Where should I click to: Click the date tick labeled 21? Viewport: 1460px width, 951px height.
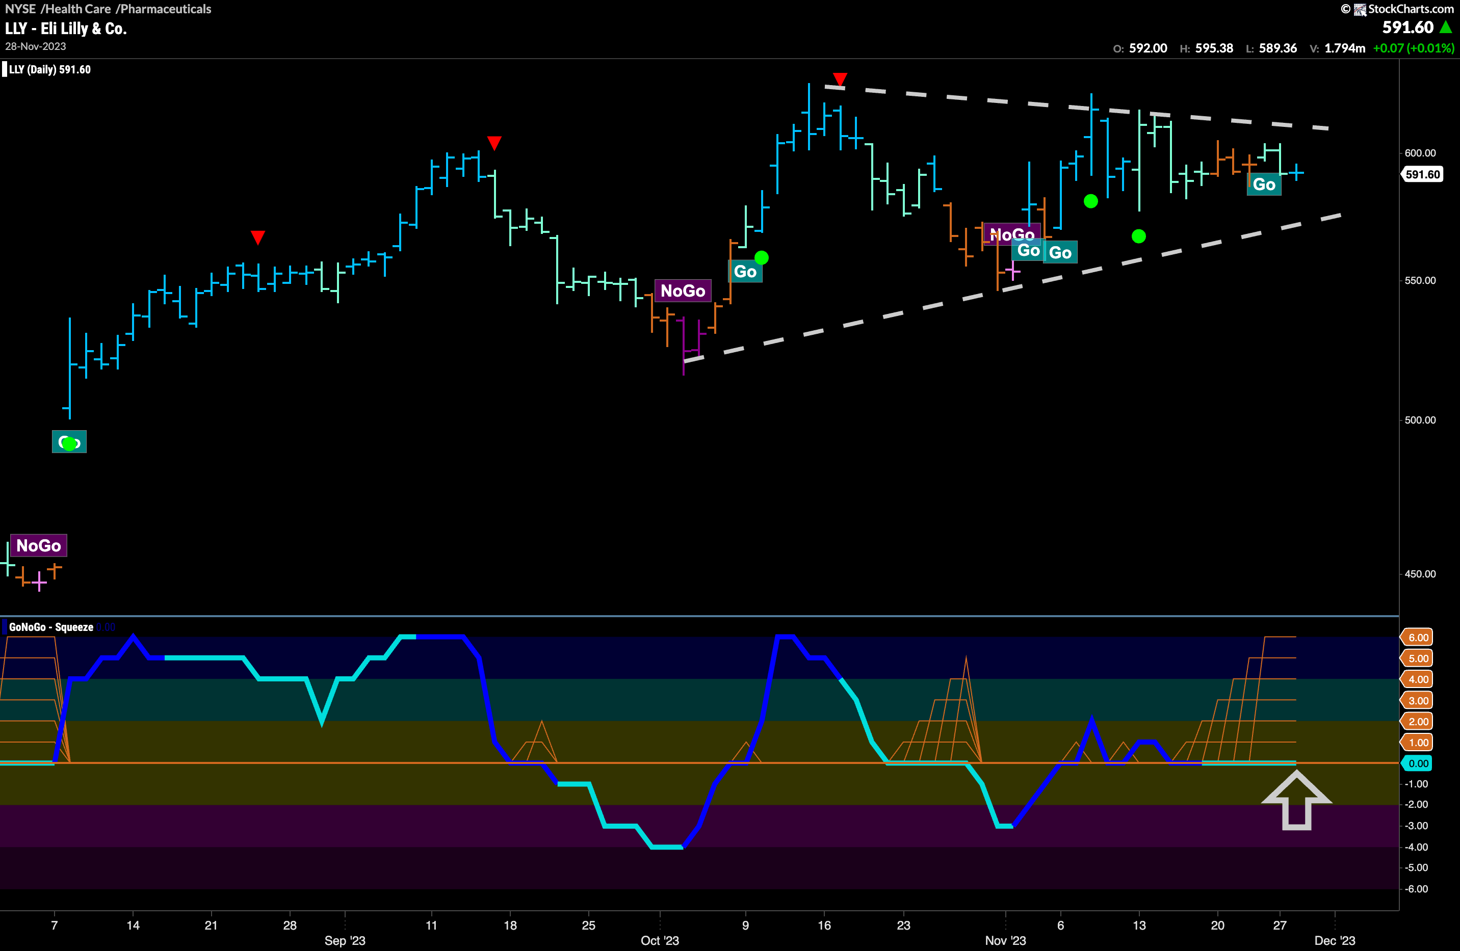point(211,925)
